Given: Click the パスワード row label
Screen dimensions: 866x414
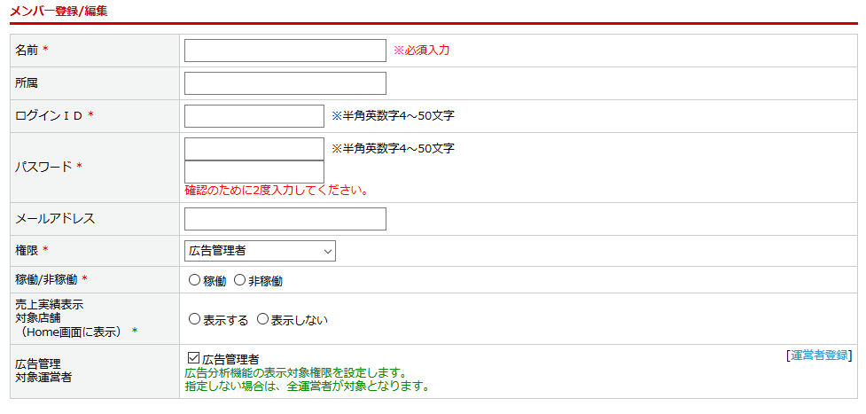Looking at the screenshot, I should tap(44, 167).
